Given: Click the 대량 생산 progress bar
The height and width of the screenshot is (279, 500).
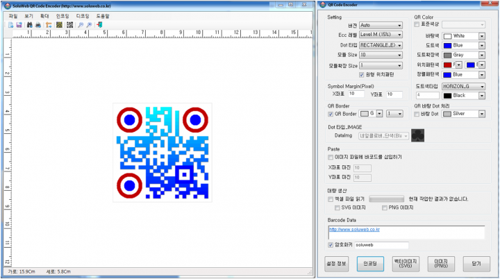Looking at the screenshot, I should 387,199.
